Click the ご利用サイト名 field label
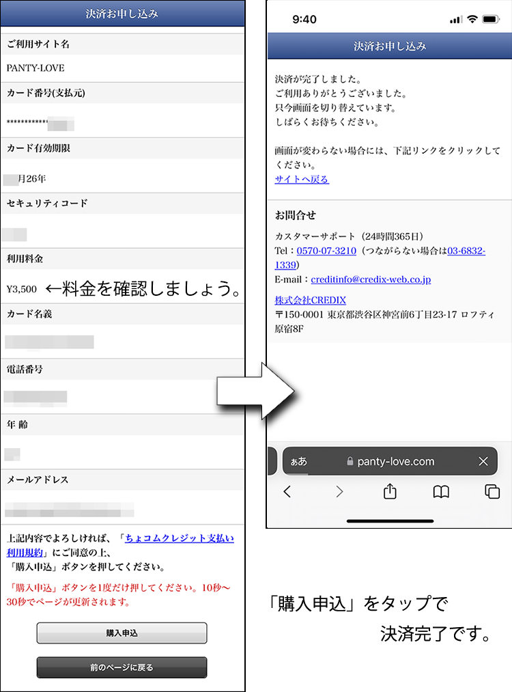This screenshot has height=692, width=512. (x=38, y=44)
